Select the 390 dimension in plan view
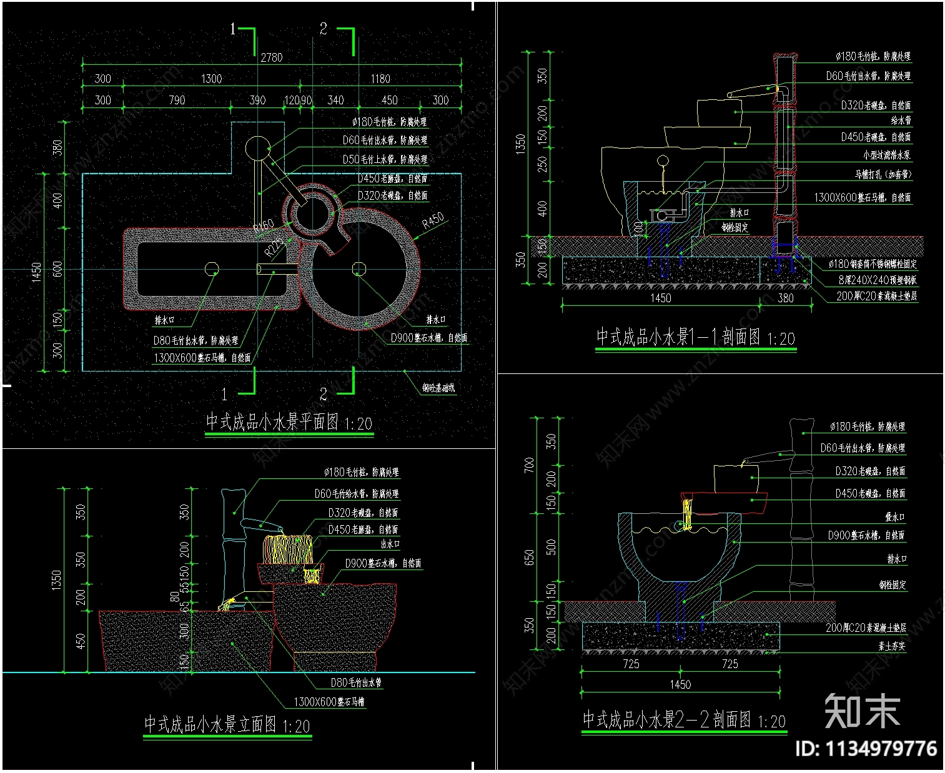This screenshot has height=773, width=945. (257, 100)
